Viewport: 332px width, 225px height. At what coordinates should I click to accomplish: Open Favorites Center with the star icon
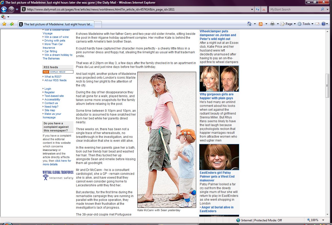point(4,24)
